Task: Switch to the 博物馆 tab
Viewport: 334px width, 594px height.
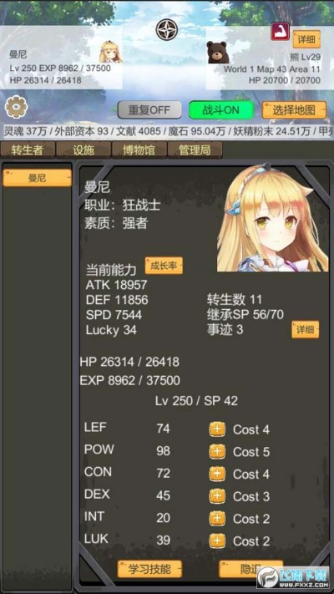Action: click(x=139, y=150)
